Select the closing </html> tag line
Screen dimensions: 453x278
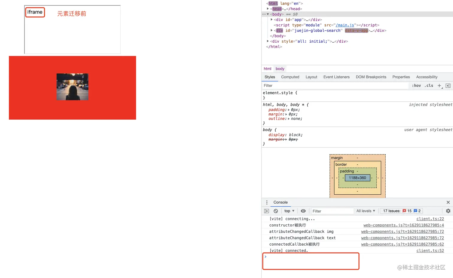tap(274, 47)
